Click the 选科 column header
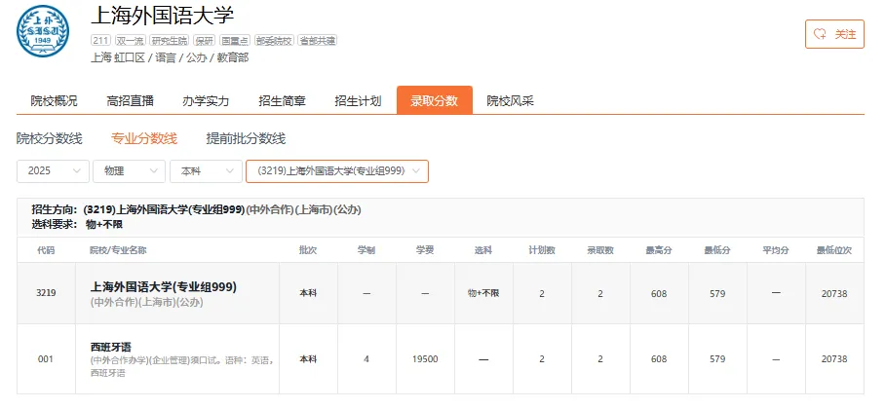 483,250
